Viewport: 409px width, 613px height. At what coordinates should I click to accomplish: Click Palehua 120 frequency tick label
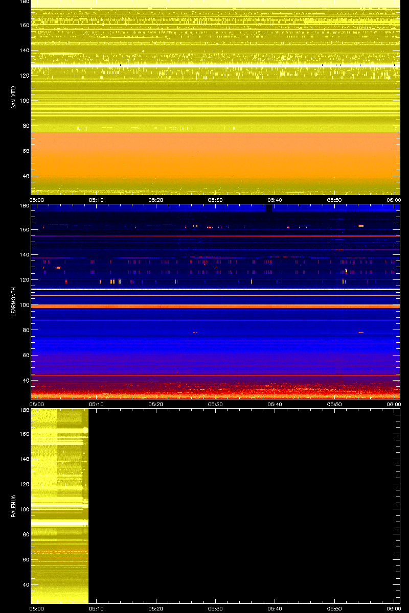pos(24,484)
